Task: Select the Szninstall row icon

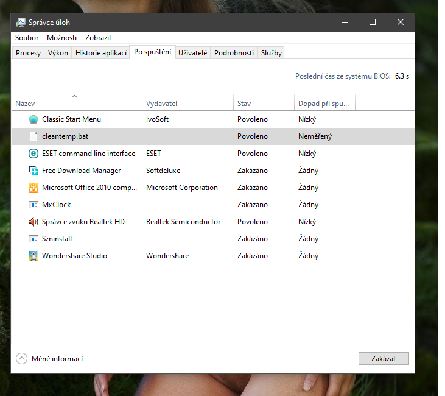Action: click(33, 239)
